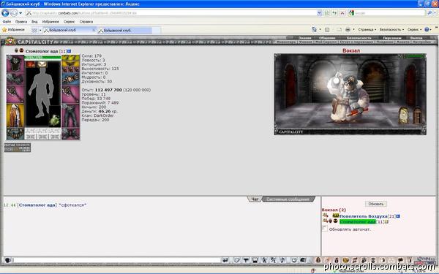Toggle the Обновлять автомат. checkbox
The height and width of the screenshot is (274, 439).
point(325,229)
